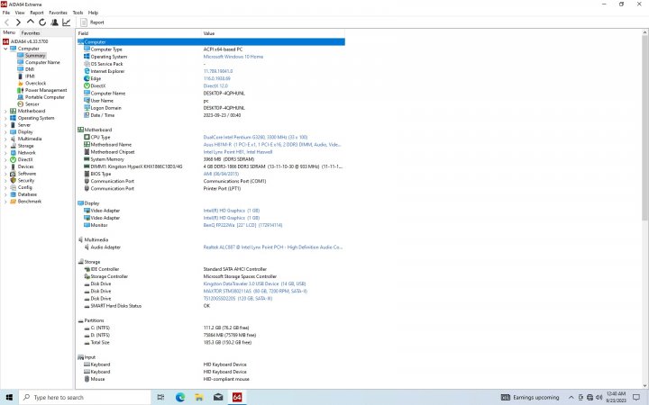Expand the Storage tree node
649x405 pixels.
point(5,146)
